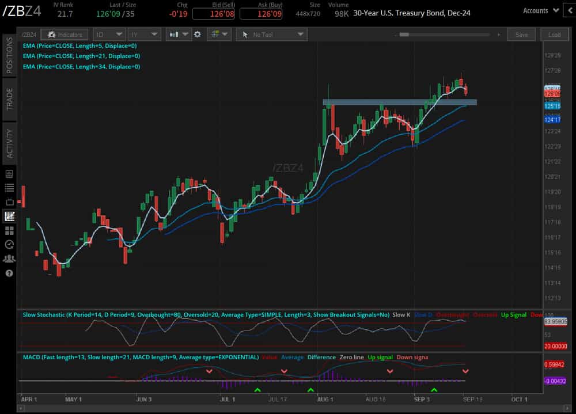
Task: Click the Load chart button
Action: pos(554,35)
